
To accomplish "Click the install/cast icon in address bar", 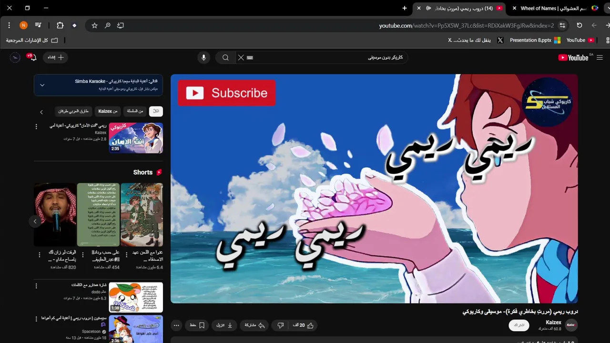I will pyautogui.click(x=121, y=25).
